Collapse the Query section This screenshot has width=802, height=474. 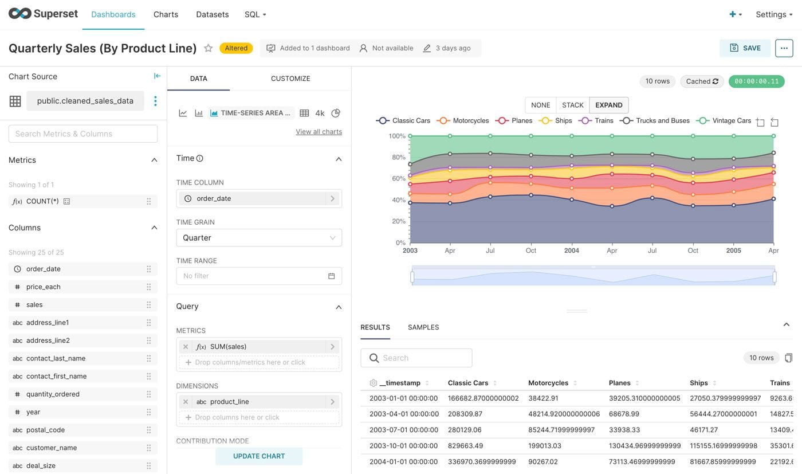tap(339, 307)
